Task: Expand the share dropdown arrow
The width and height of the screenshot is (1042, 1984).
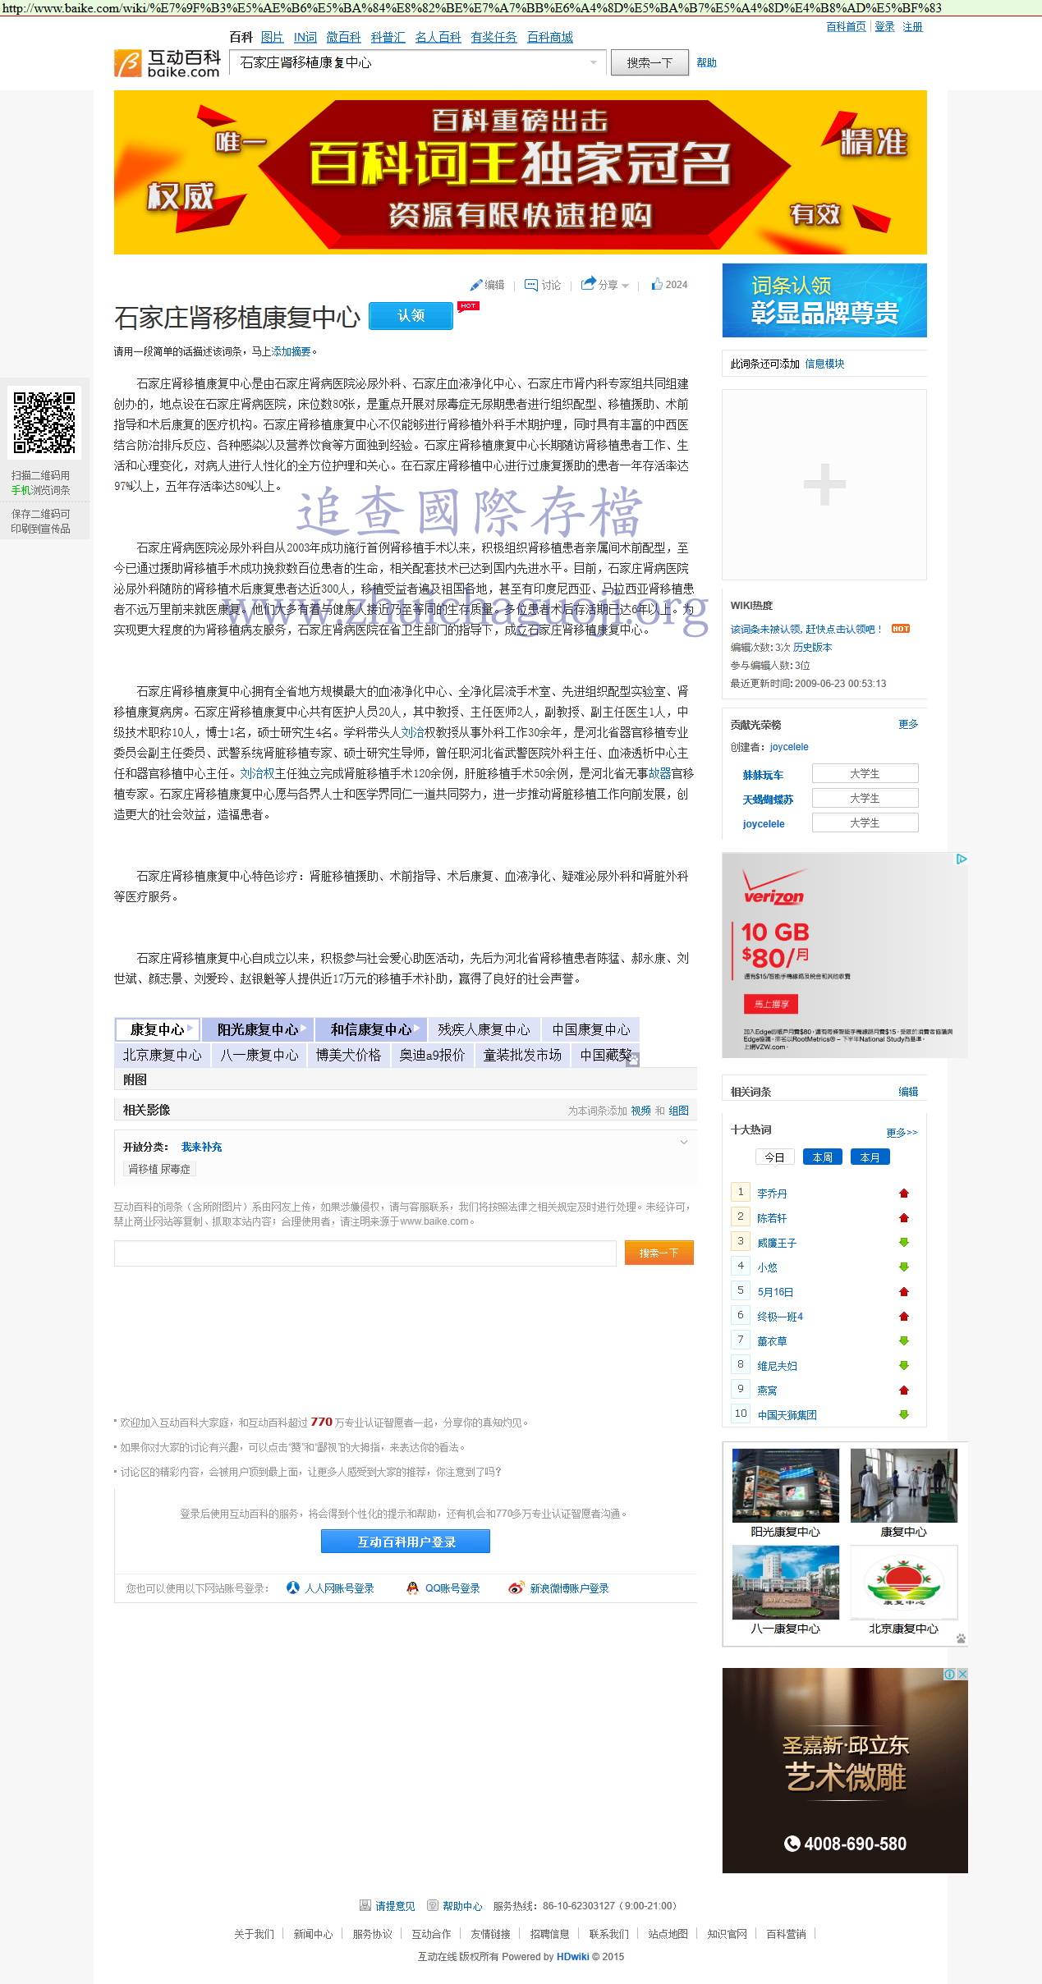Action: [x=626, y=286]
